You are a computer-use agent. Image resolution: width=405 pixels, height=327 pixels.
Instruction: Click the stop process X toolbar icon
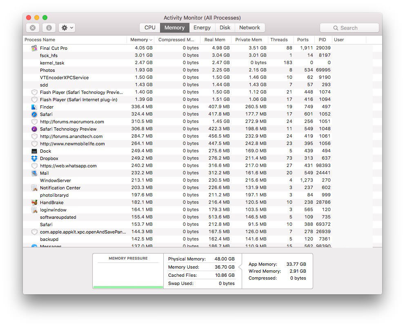point(33,28)
